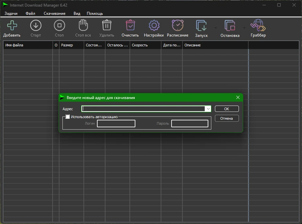Click the Остановка queue icon
This screenshot has width=302, height=224.
point(230,25)
